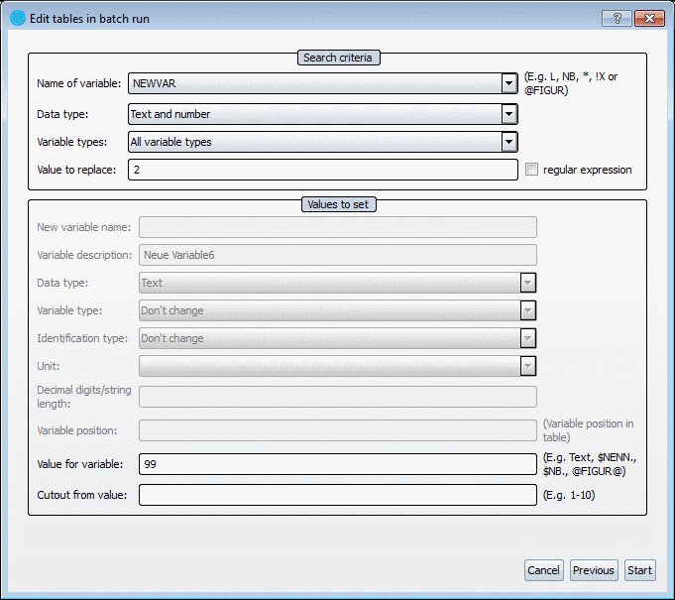Go back with the Previous button

point(594,570)
